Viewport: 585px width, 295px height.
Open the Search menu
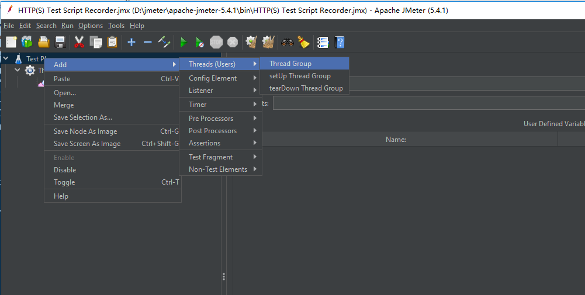(x=46, y=26)
